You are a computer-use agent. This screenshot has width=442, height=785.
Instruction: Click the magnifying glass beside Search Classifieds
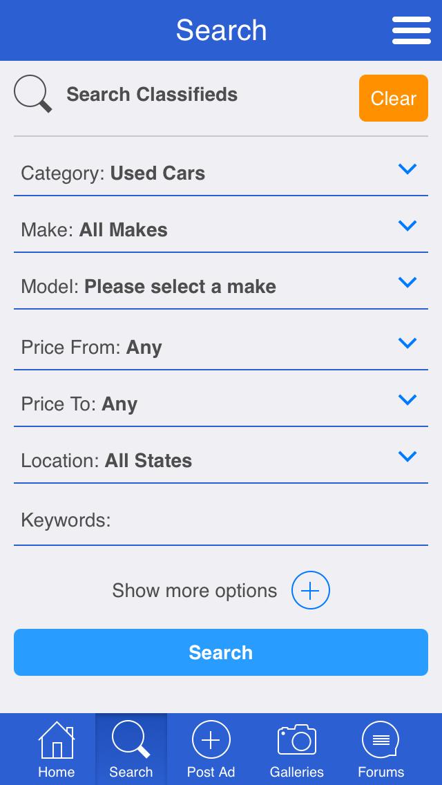[32, 95]
